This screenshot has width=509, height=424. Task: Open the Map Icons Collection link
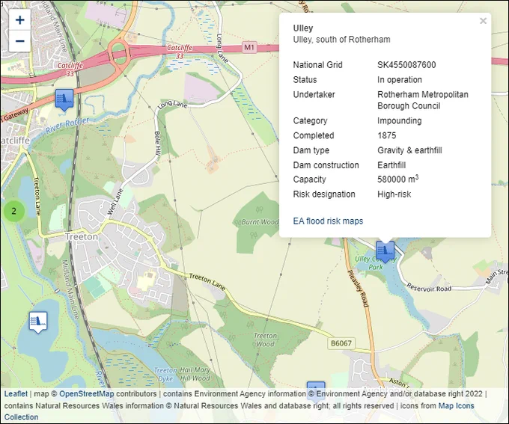[x=456, y=405]
